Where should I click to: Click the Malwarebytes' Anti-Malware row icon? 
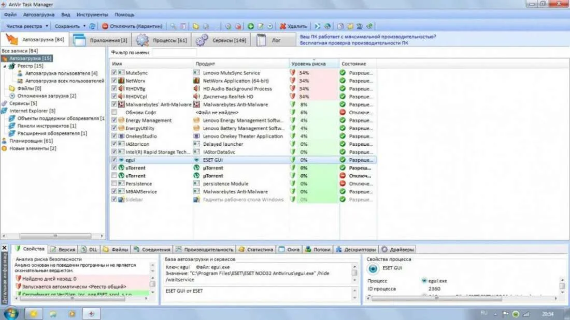121,104
